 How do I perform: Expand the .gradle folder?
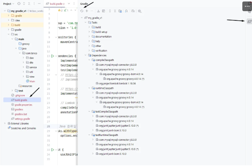9,16
